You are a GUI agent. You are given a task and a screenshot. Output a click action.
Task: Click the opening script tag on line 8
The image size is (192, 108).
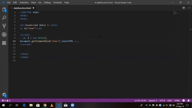[25, 35]
